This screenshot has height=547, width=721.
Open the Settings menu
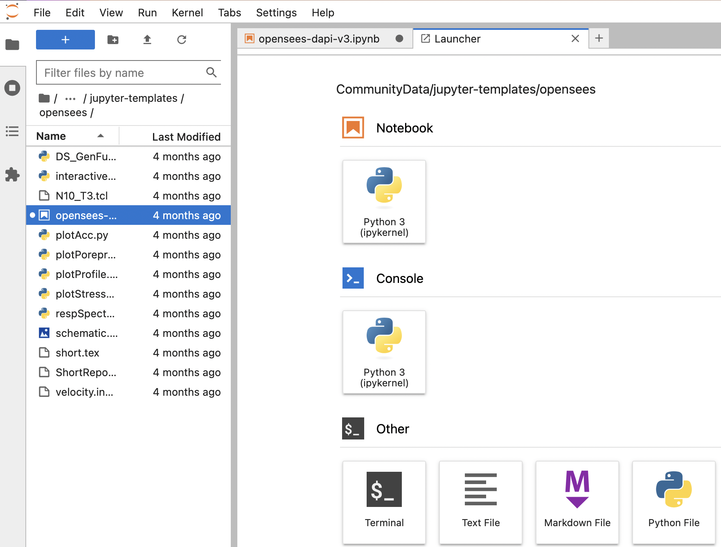point(276,13)
